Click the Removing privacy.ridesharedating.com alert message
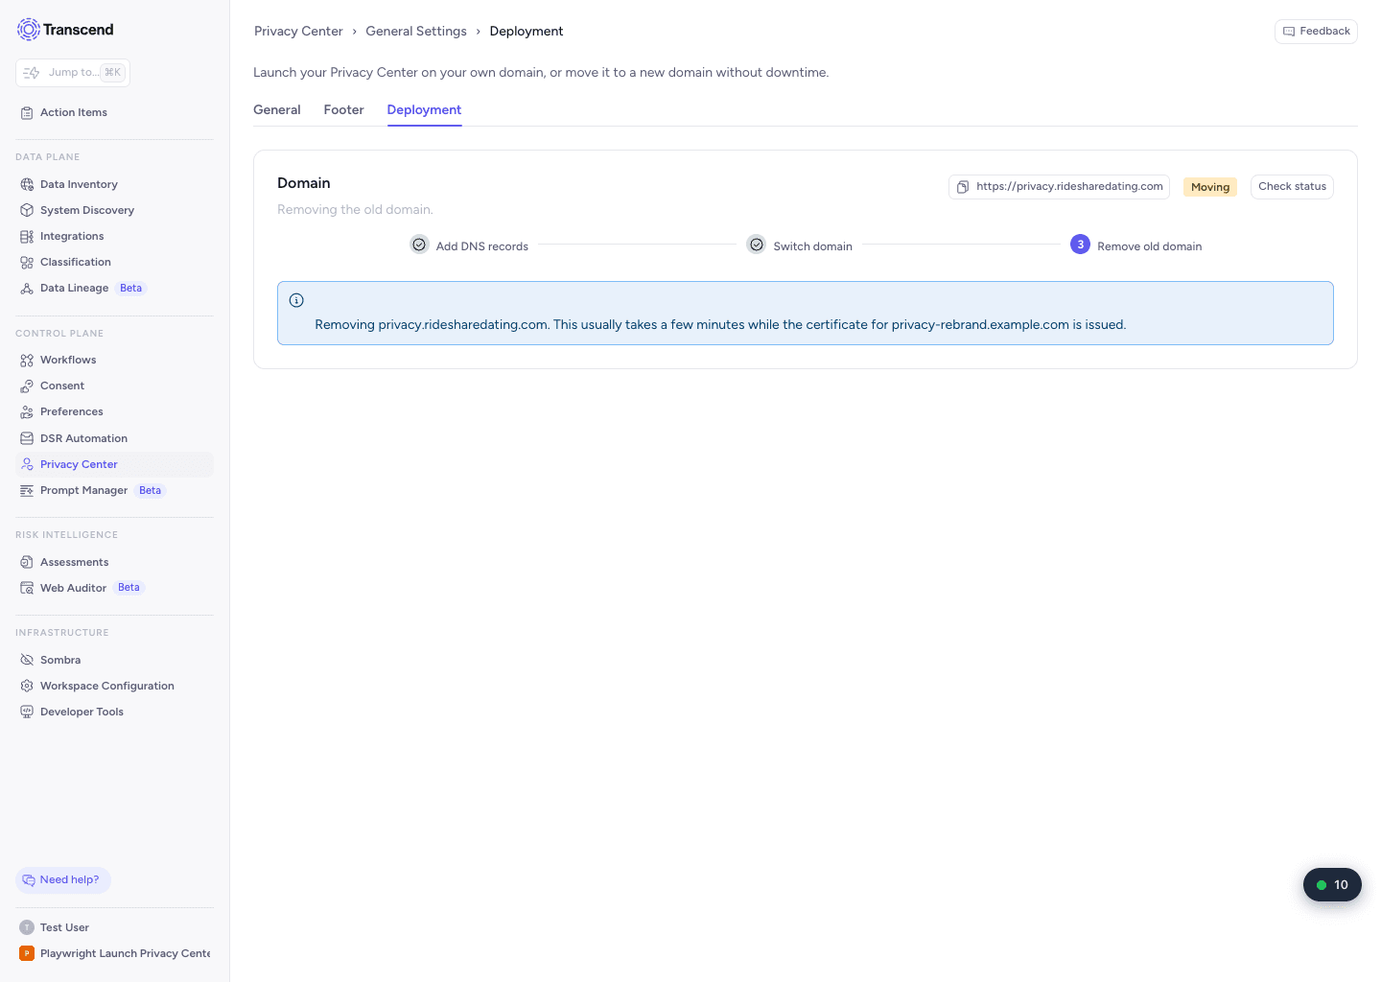 click(720, 325)
